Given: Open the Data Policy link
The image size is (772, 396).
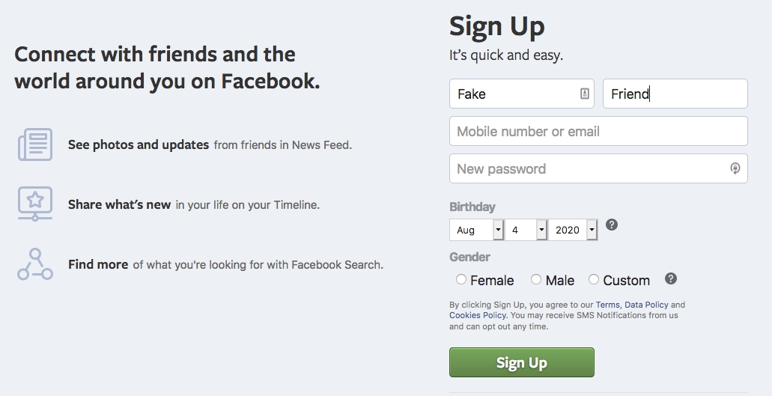Looking at the screenshot, I should [x=646, y=305].
